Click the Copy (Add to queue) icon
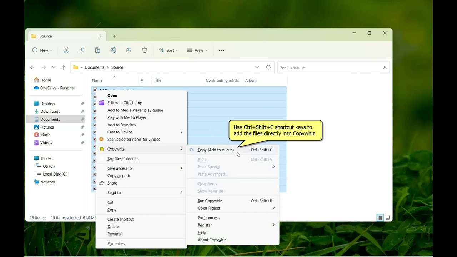This screenshot has height=257, width=457. point(192,150)
